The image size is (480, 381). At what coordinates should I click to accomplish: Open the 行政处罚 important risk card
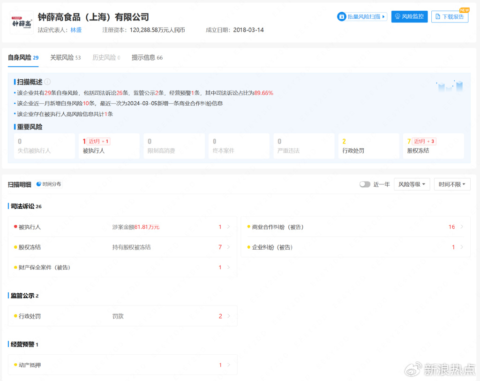(369, 146)
